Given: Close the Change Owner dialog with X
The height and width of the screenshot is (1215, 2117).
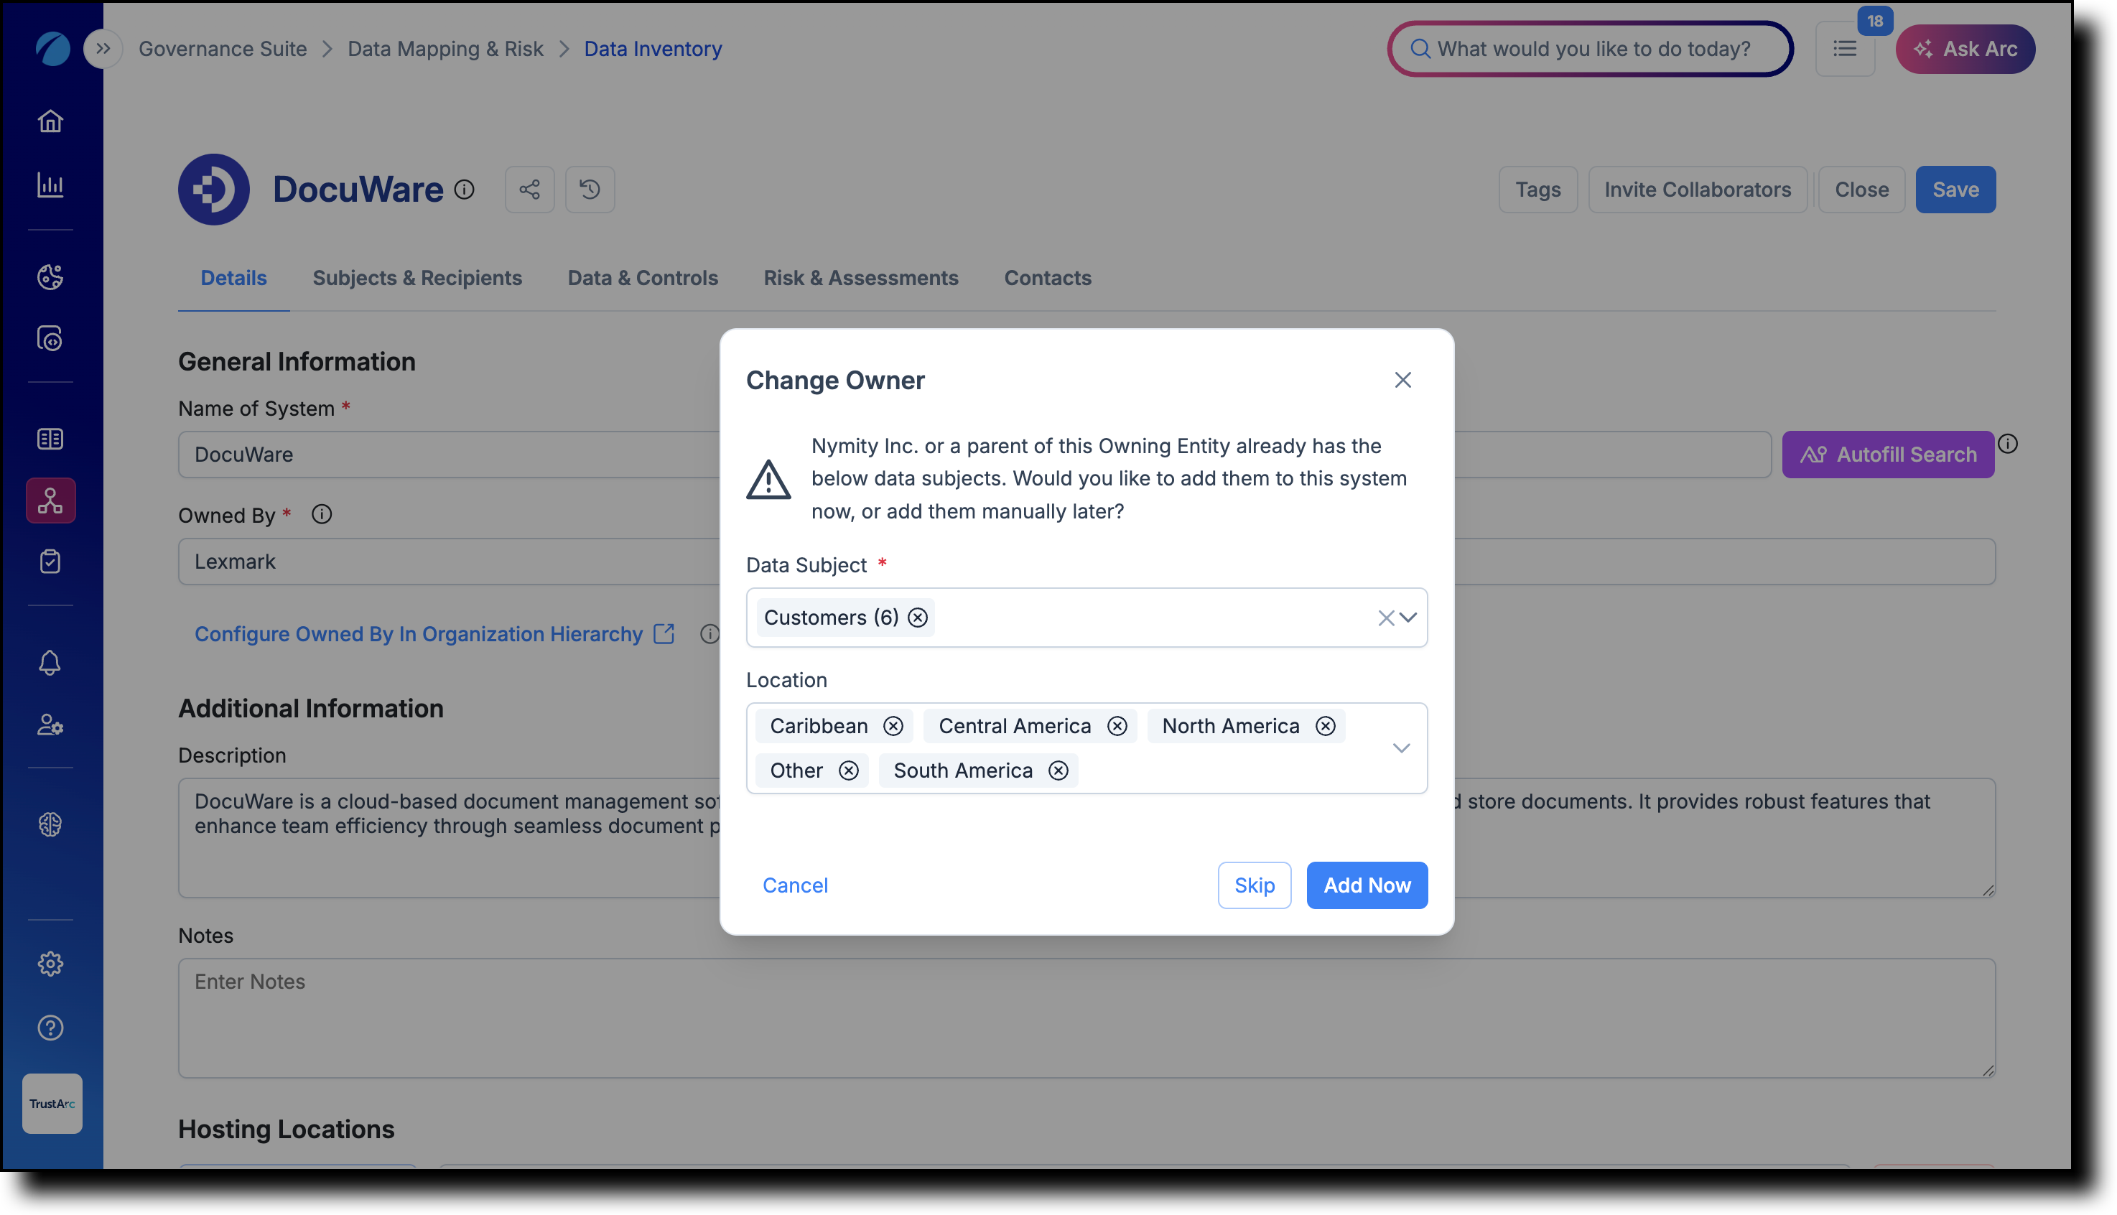Looking at the screenshot, I should [x=1402, y=381].
